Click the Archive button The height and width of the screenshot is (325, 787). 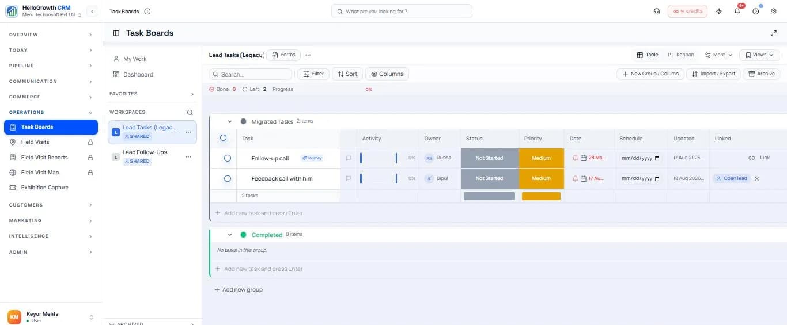pyautogui.click(x=762, y=74)
